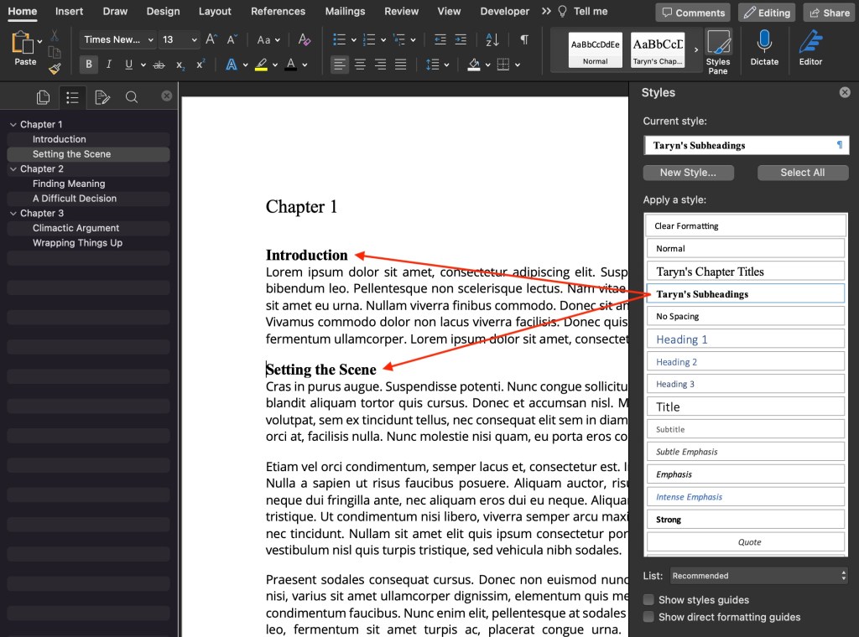859x637 pixels.
Task: Show paragraph marks with pilcrow icon
Action: (x=524, y=39)
